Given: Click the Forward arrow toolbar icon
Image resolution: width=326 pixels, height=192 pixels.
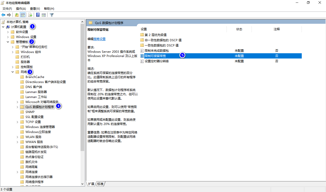Looking at the screenshot, I should [9, 15].
